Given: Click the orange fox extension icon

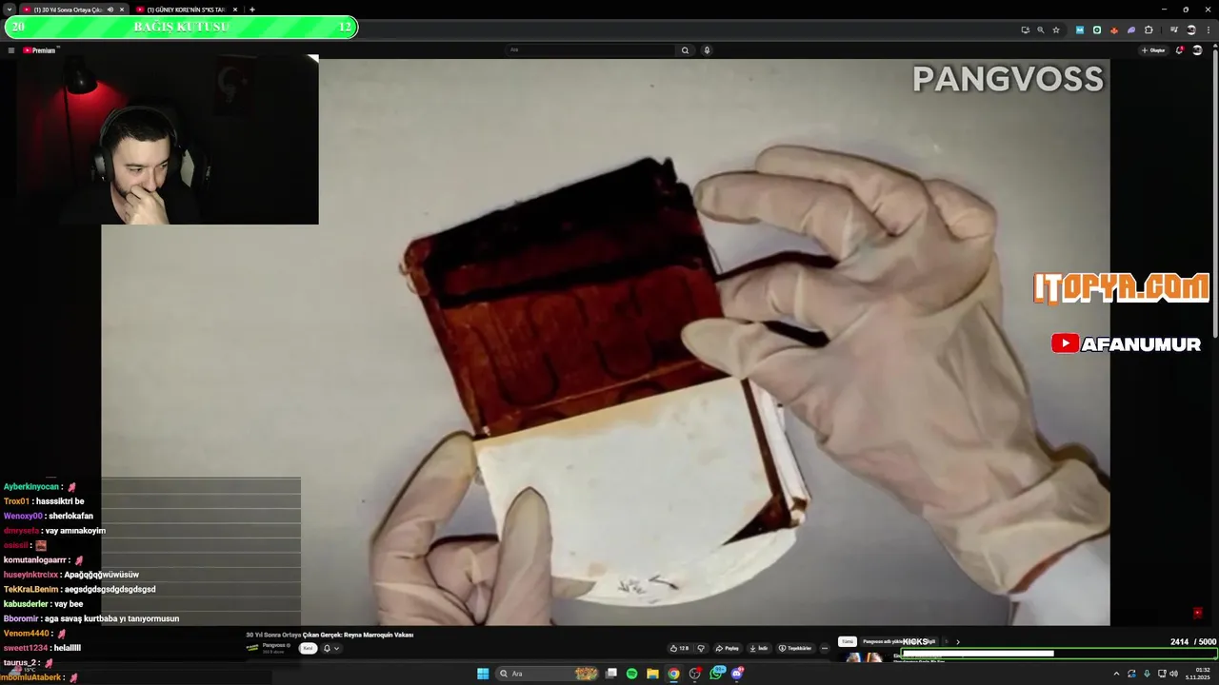Looking at the screenshot, I should coord(1114,30).
